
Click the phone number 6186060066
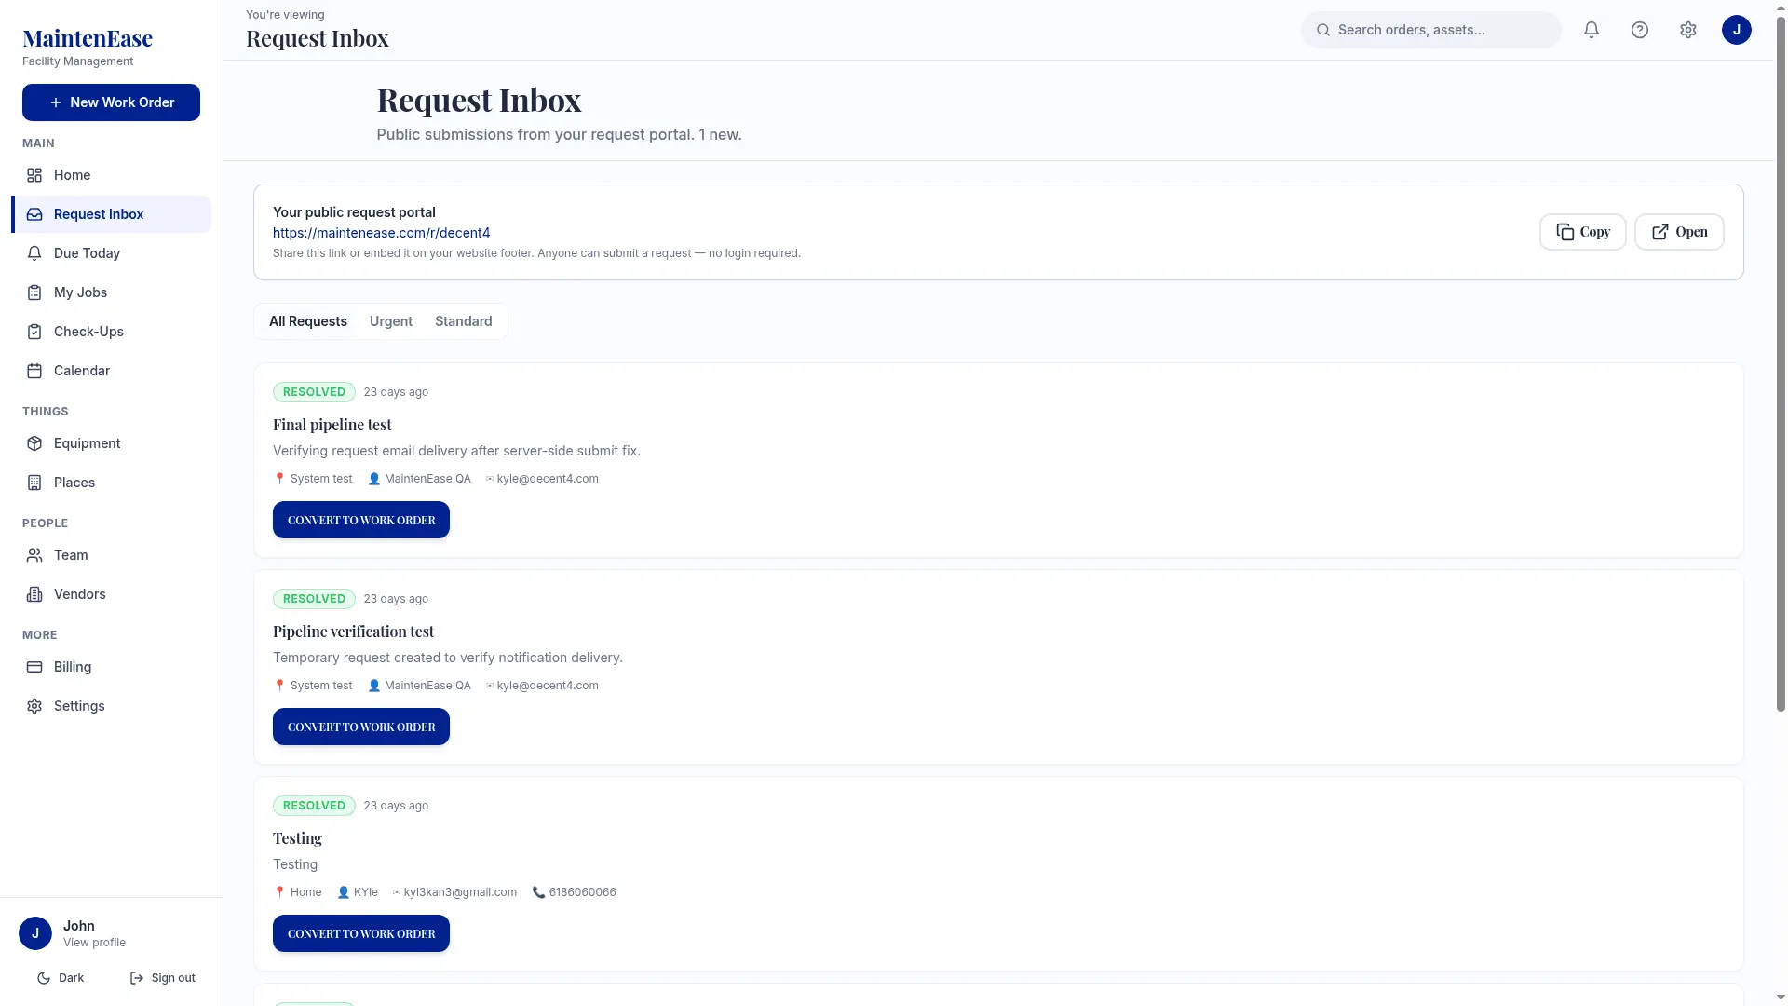(582, 892)
